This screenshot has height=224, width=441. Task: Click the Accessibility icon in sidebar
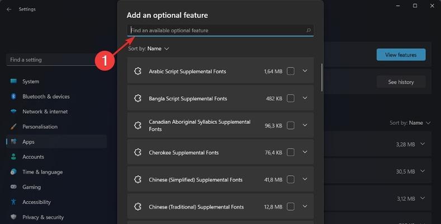[x=13, y=202]
